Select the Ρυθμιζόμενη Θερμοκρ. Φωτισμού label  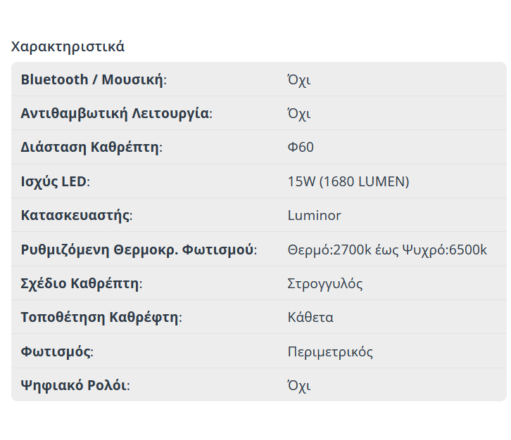(x=139, y=250)
